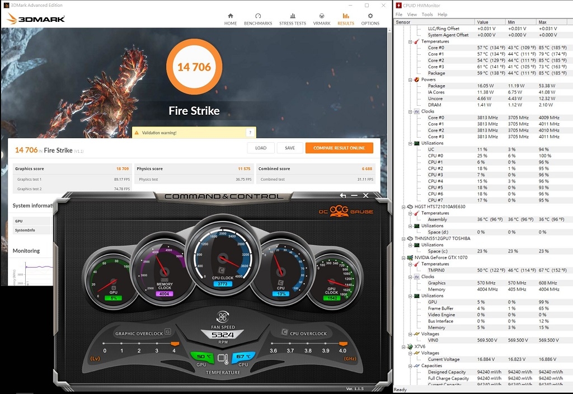Open the View menu in HWMonitor
The width and height of the screenshot is (573, 394).
(x=412, y=14)
